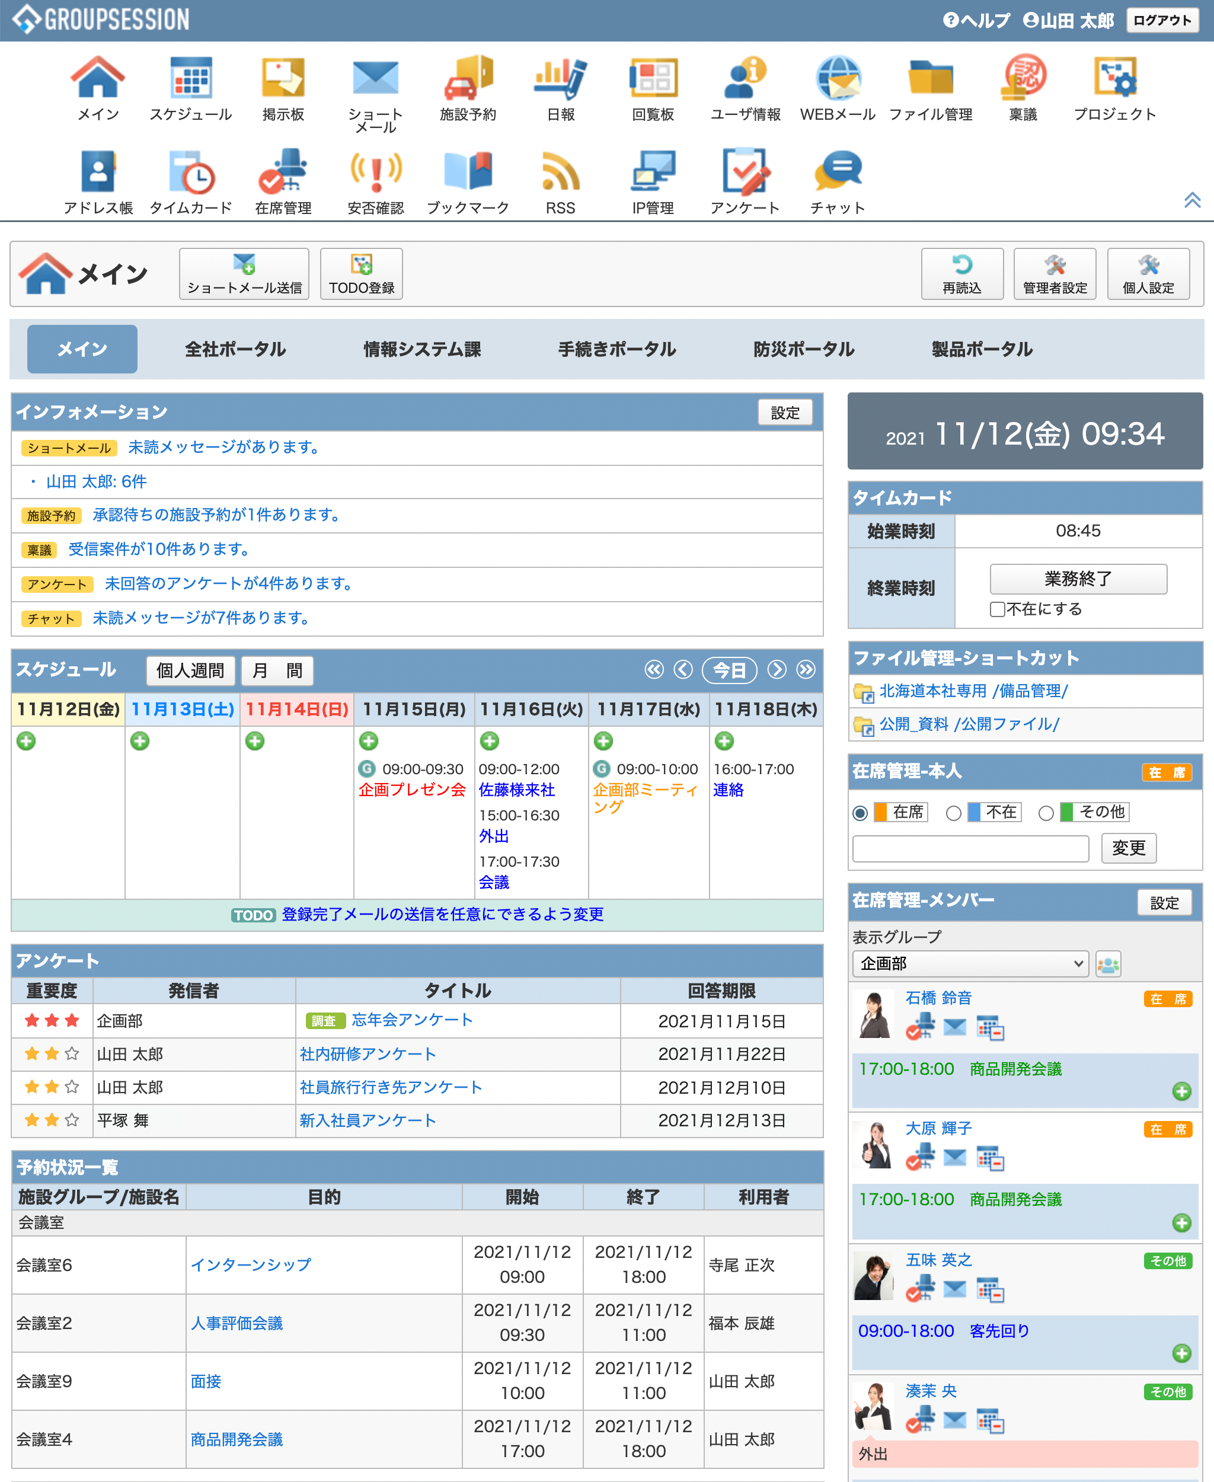Open the チャット speech bubble icon
The height and width of the screenshot is (1482, 1214).
838,171
